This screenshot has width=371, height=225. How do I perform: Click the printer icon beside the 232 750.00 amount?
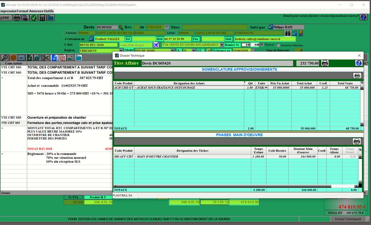325,63
